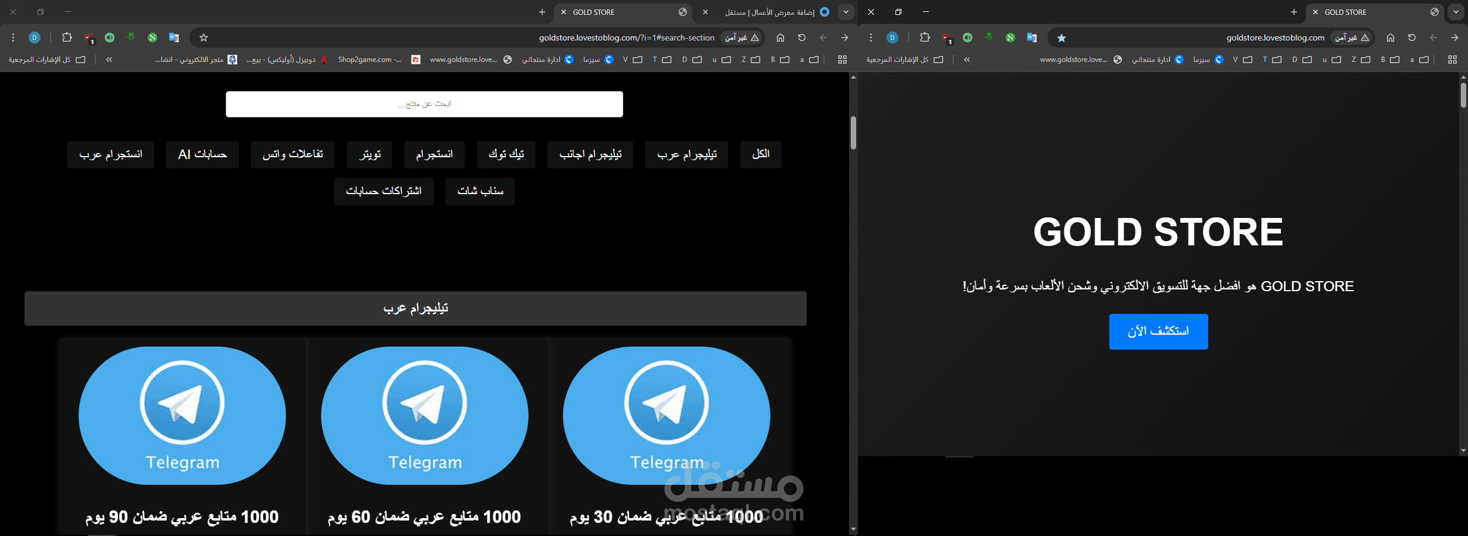Reload the page in left window

(x=802, y=38)
